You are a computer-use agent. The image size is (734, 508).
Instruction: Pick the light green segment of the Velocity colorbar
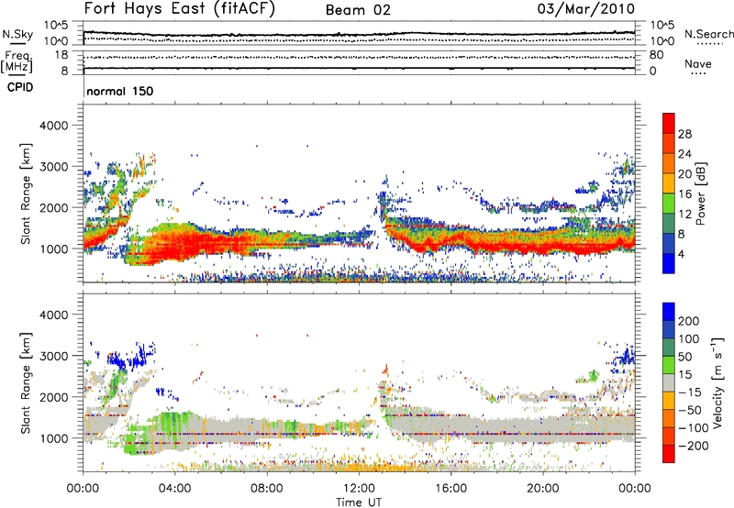(x=669, y=366)
